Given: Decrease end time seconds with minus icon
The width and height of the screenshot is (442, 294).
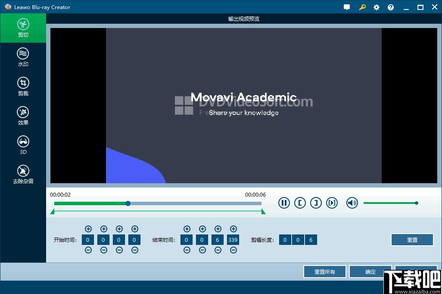Looking at the screenshot, I should click(x=218, y=250).
